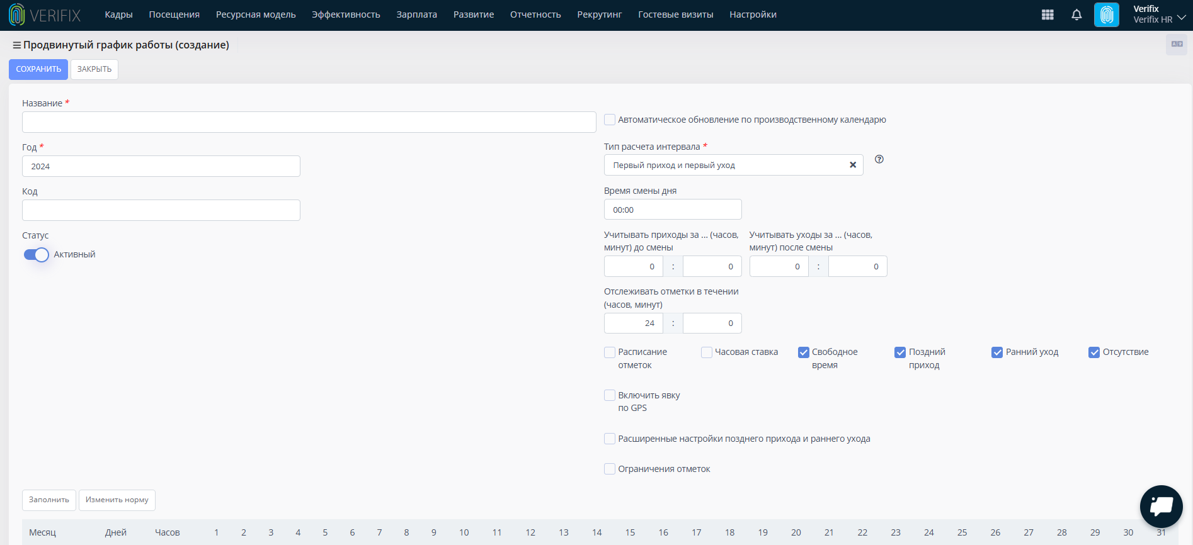Open the notifications bell
The image size is (1193, 545).
point(1076,14)
